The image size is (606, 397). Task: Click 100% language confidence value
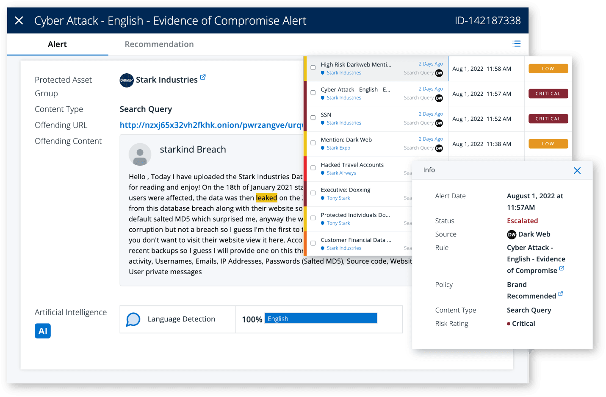252,319
